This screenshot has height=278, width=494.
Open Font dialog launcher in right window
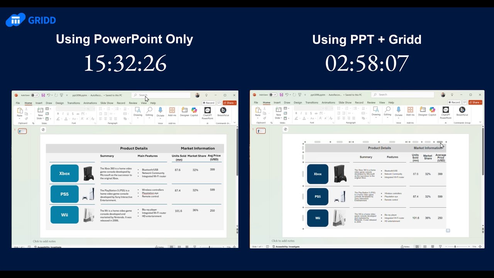tap(333, 123)
